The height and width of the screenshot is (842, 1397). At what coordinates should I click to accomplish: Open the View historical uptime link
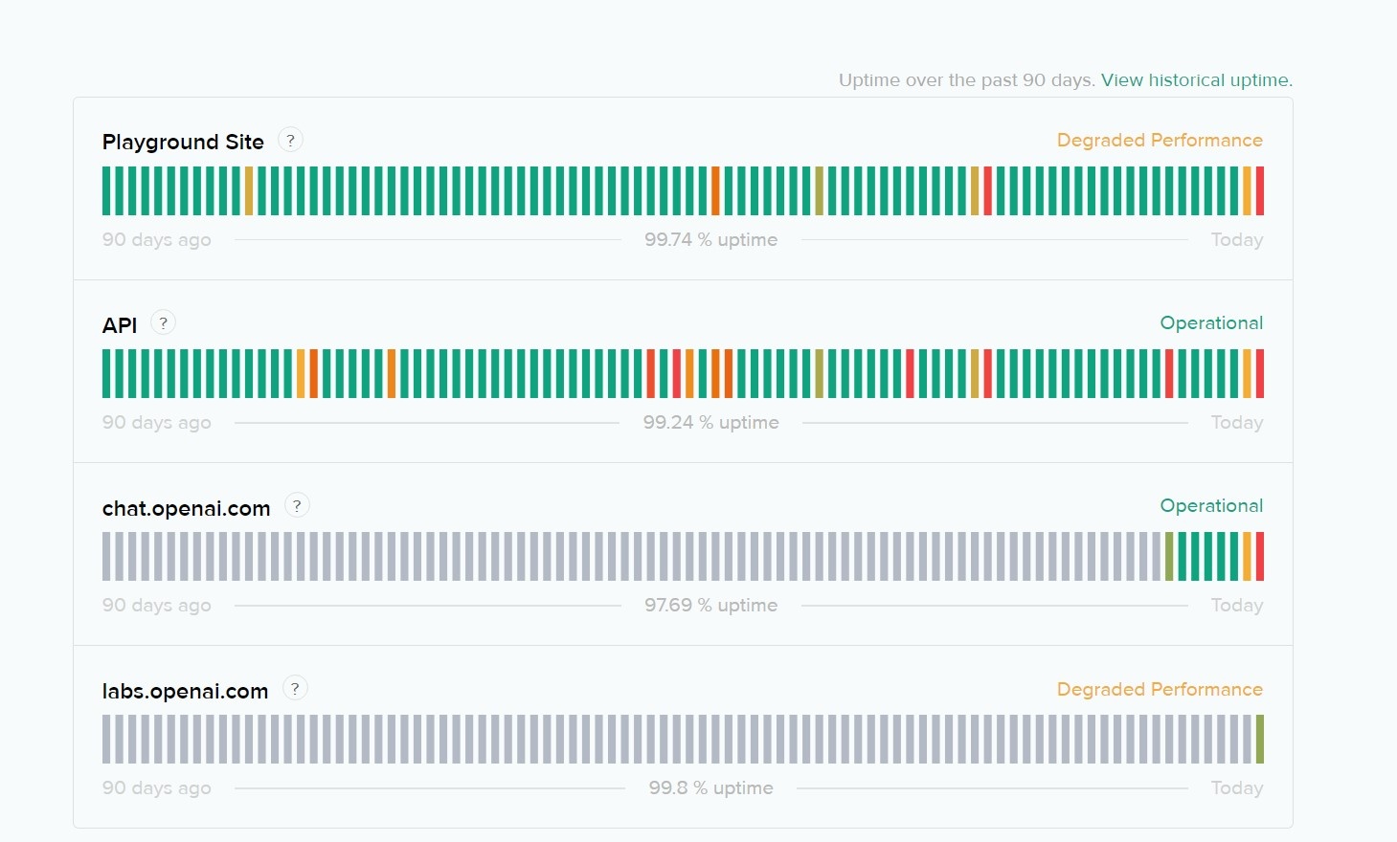[x=1196, y=80]
